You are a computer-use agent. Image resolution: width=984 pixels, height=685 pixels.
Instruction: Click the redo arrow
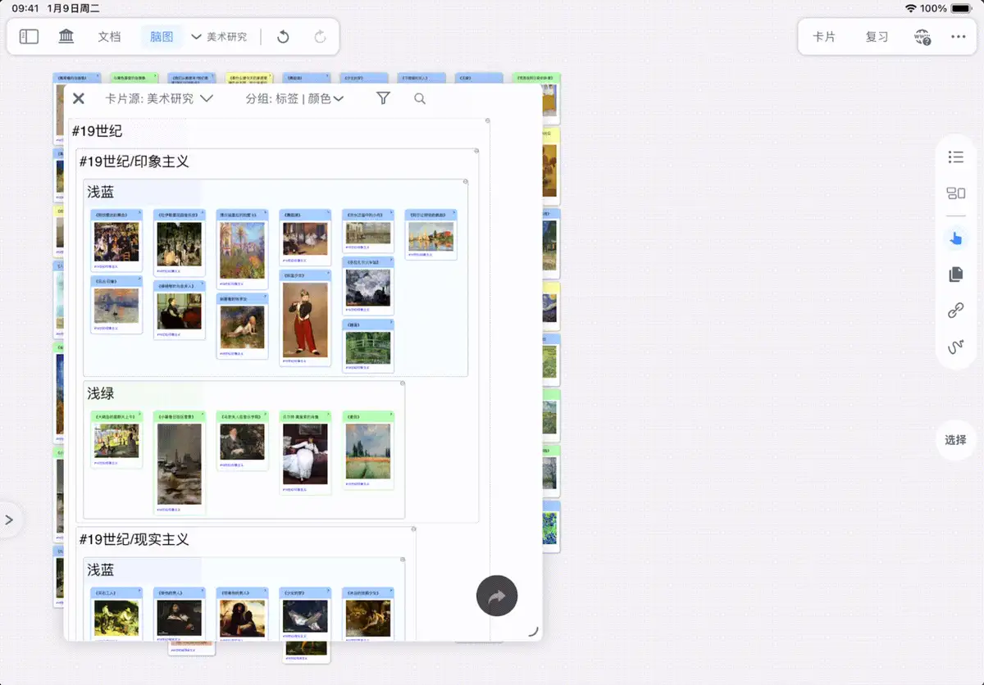click(x=320, y=37)
